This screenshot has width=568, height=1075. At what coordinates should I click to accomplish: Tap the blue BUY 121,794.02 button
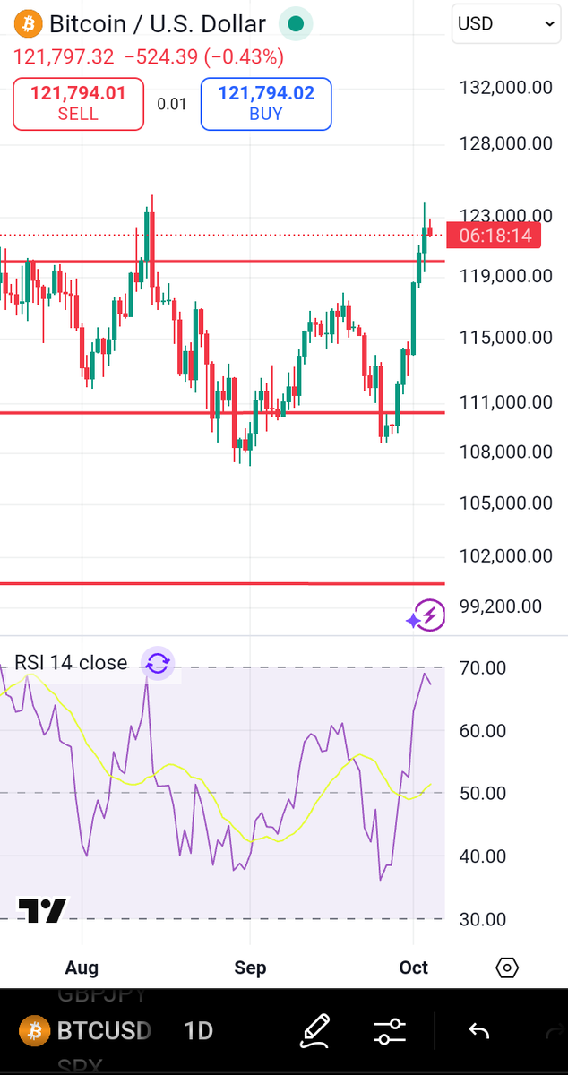pos(266,104)
